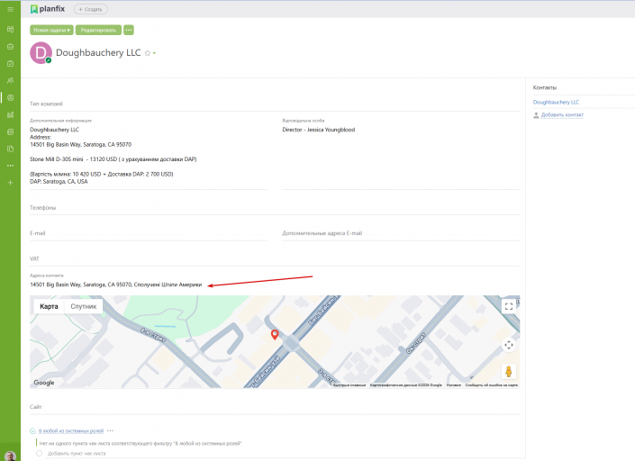
Task: Open the green three-dots actions button
Action: (x=129, y=30)
